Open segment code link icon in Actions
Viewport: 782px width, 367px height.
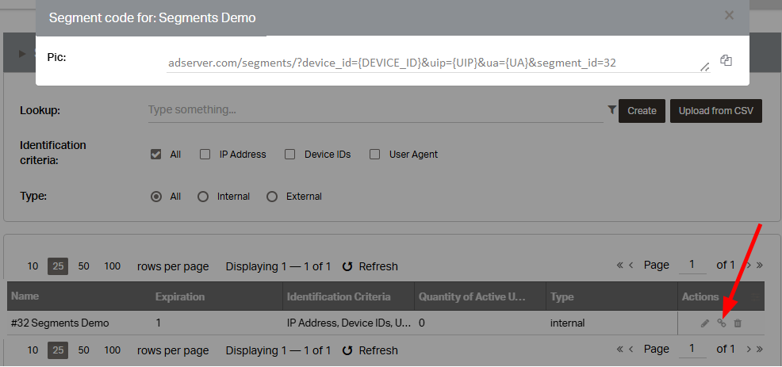click(x=721, y=323)
